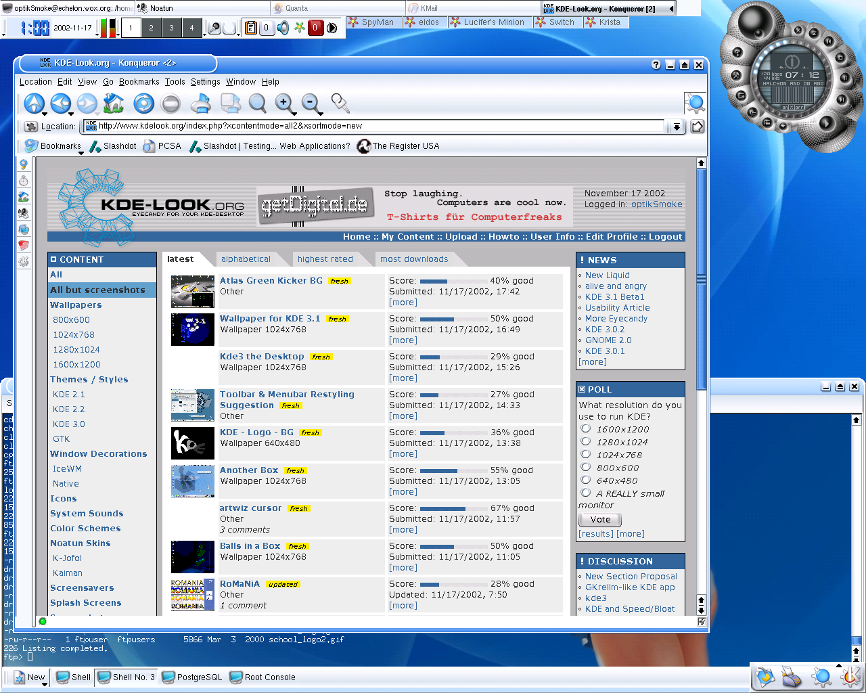This screenshot has width=866, height=693.
Task: Open Noatun playlist list button
Action: click(x=767, y=122)
